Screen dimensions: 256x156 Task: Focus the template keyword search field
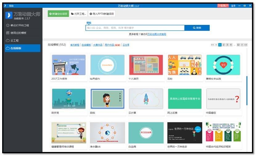pyautogui.click(x=135, y=28)
